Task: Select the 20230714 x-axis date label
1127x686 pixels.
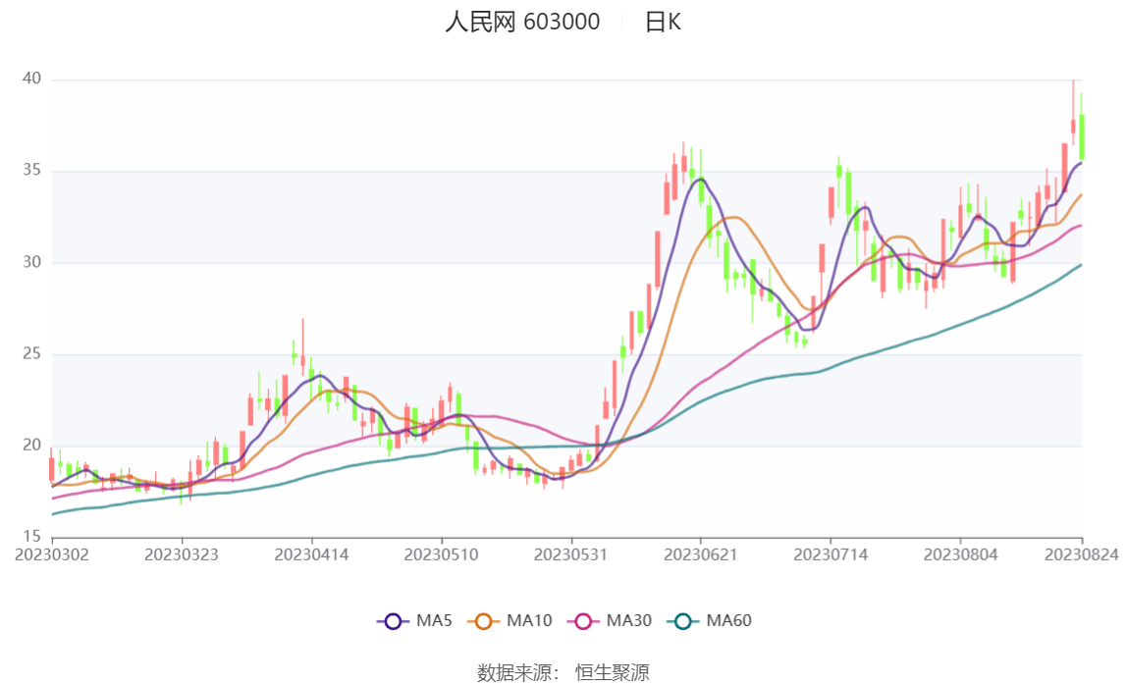Action: coord(831,554)
